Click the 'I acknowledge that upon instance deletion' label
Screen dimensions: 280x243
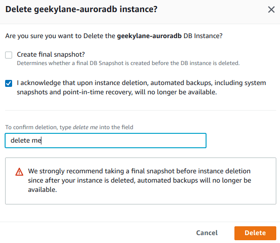141,87
